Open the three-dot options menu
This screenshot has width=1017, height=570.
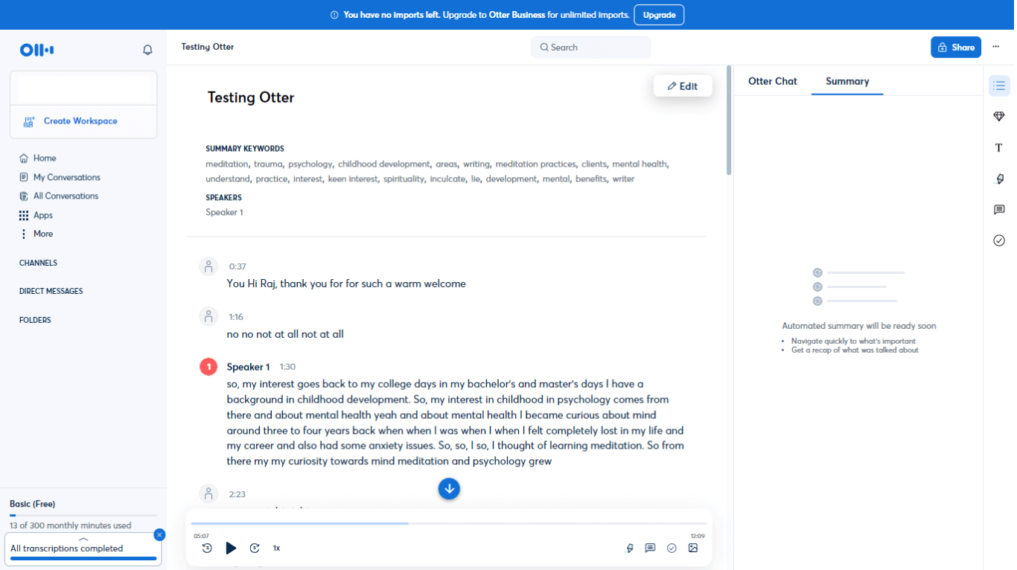[x=996, y=47]
